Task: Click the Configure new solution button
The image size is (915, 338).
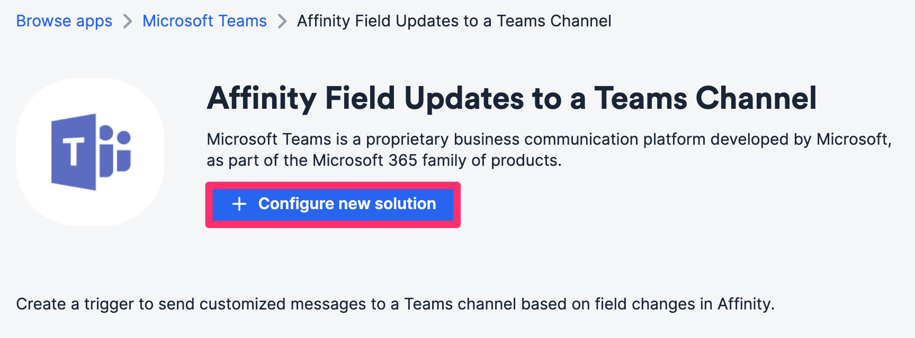Action: [333, 204]
